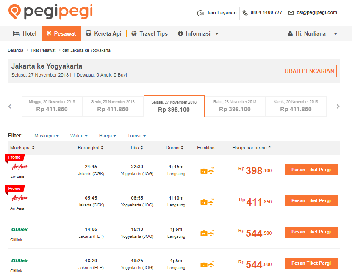Expand the Waktu filter dropdown
Screen dimensions: 352x277
point(79,136)
